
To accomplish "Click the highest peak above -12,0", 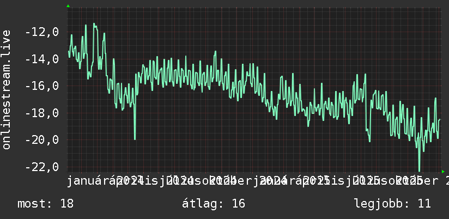I will 94,24.
